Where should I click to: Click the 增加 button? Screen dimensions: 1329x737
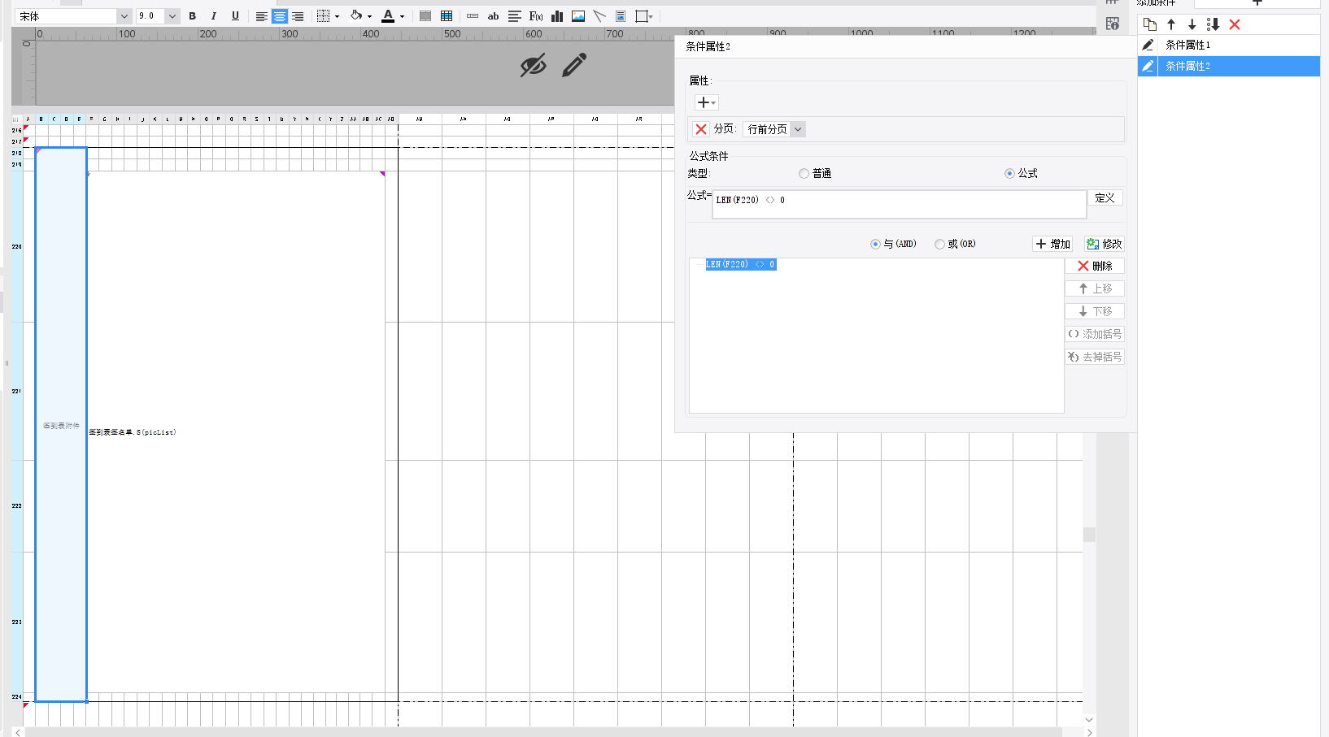click(1052, 244)
